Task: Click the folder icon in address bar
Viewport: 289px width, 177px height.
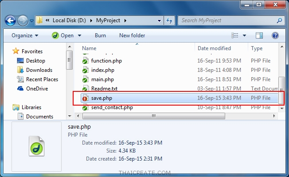Action: tap(39, 20)
